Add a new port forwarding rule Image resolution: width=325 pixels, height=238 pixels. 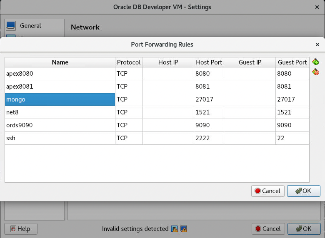point(315,62)
